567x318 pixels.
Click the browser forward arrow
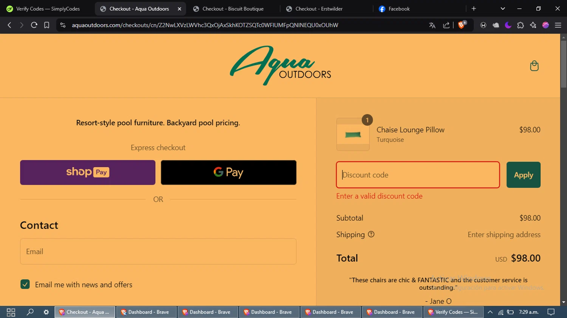pos(22,25)
